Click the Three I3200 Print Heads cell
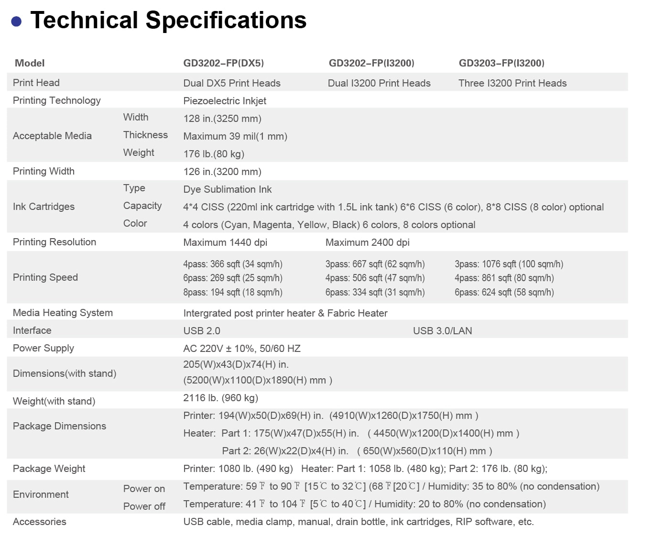Image resolution: width=653 pixels, height=537 pixels. point(512,83)
